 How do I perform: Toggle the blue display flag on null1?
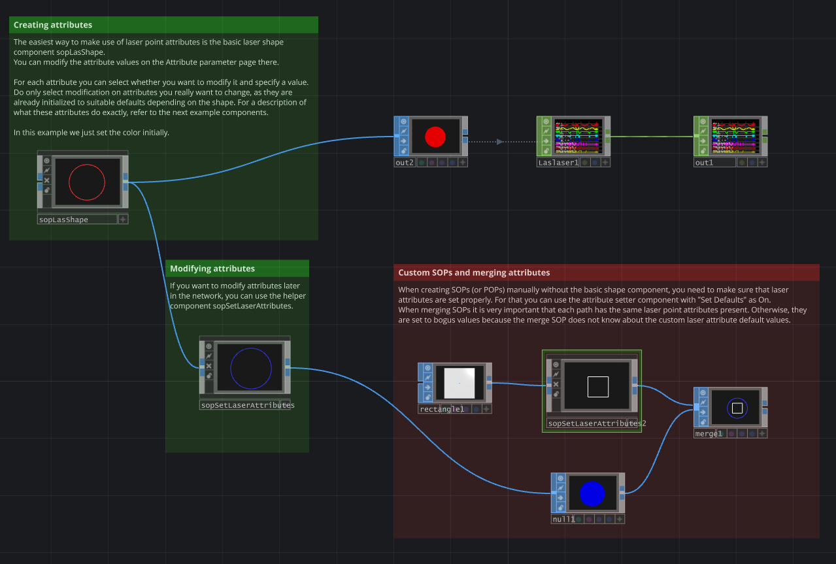click(x=609, y=520)
